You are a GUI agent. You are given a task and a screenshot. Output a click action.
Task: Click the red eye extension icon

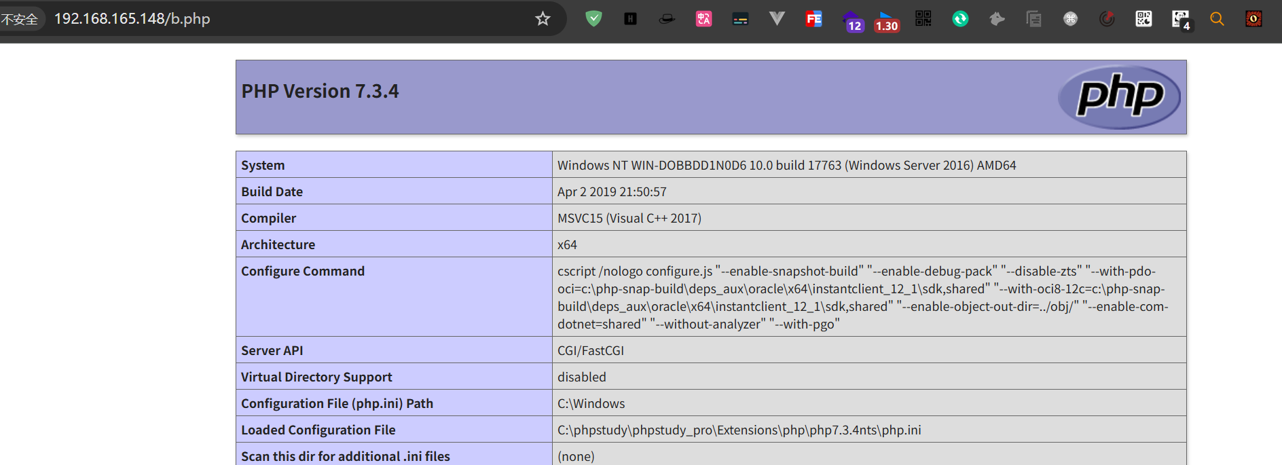(x=1253, y=19)
